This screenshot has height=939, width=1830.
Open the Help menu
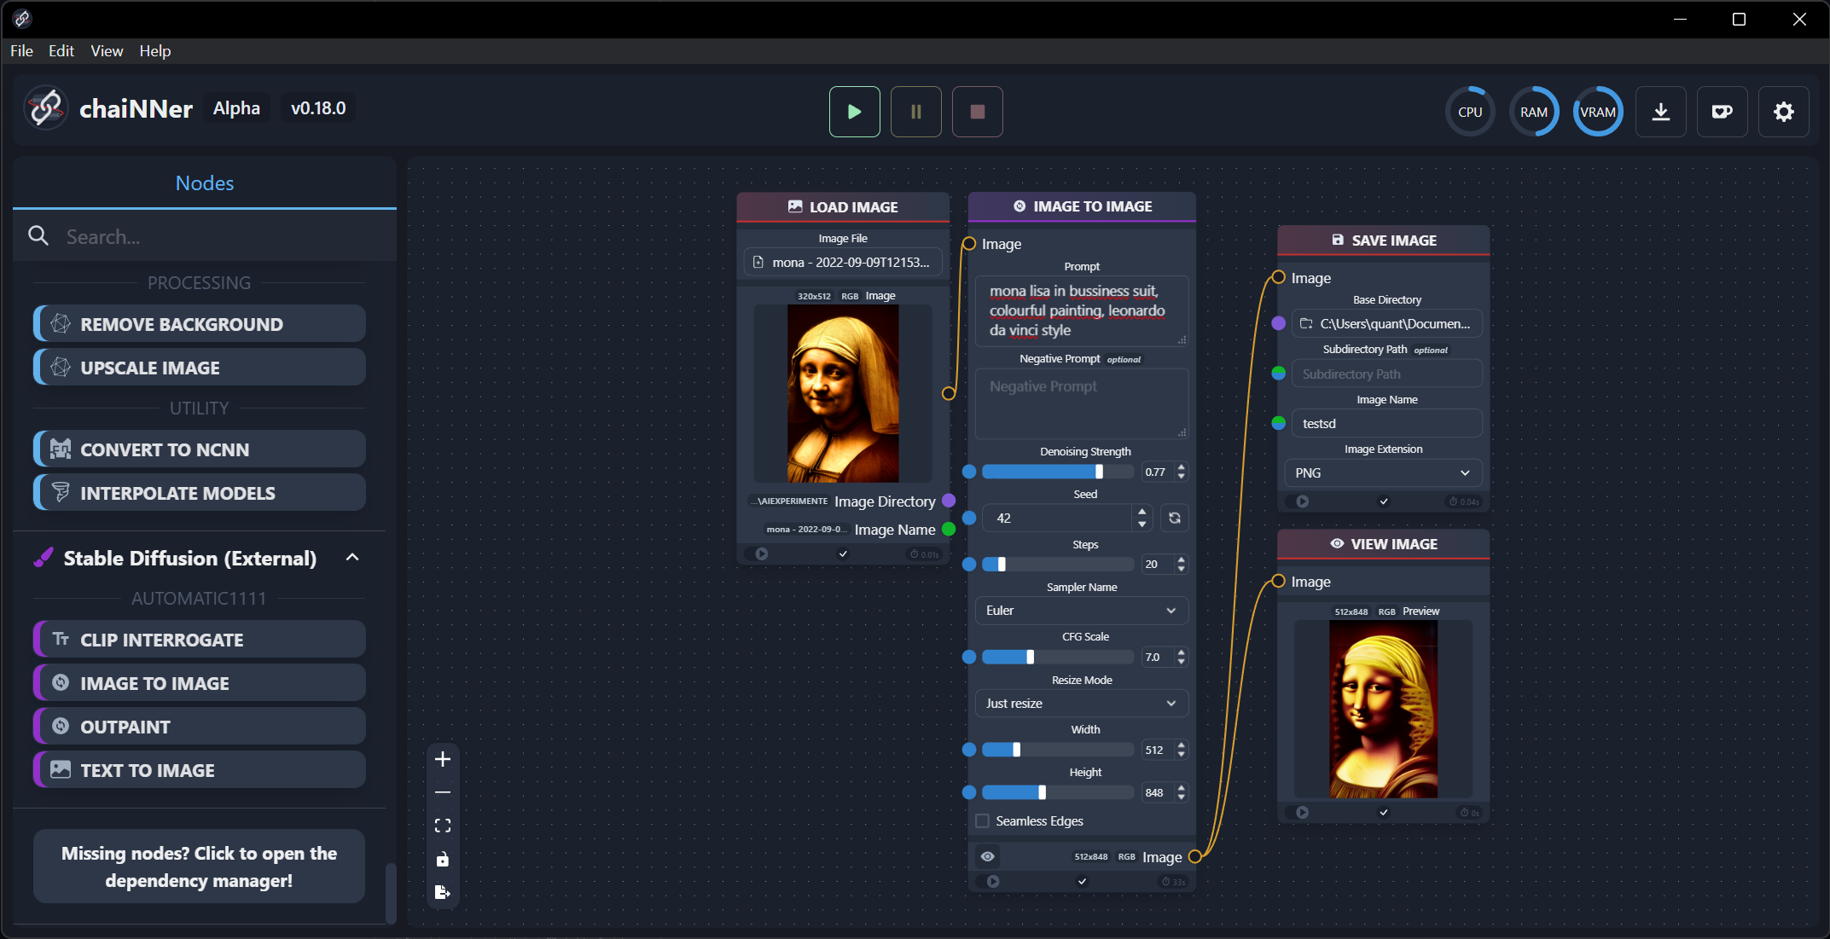154,50
